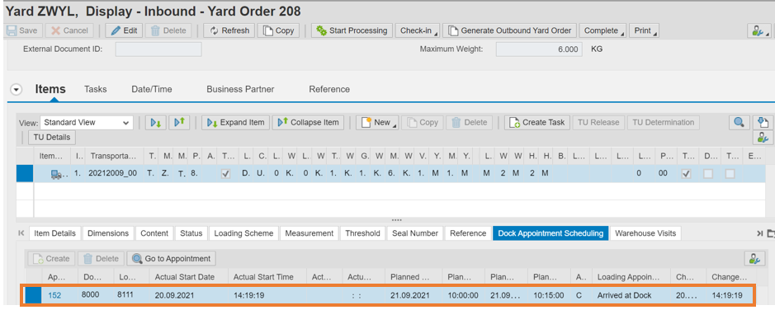Image resolution: width=775 pixels, height=310 pixels.
Task: Open the Measurement tab
Action: pos(309,233)
